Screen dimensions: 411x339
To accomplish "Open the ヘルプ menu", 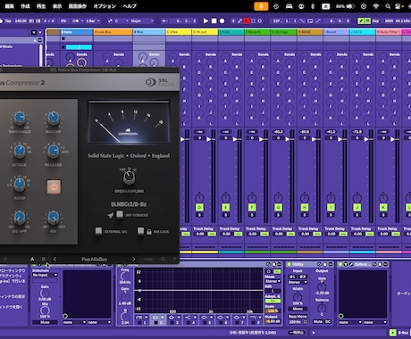I will tap(130, 6).
